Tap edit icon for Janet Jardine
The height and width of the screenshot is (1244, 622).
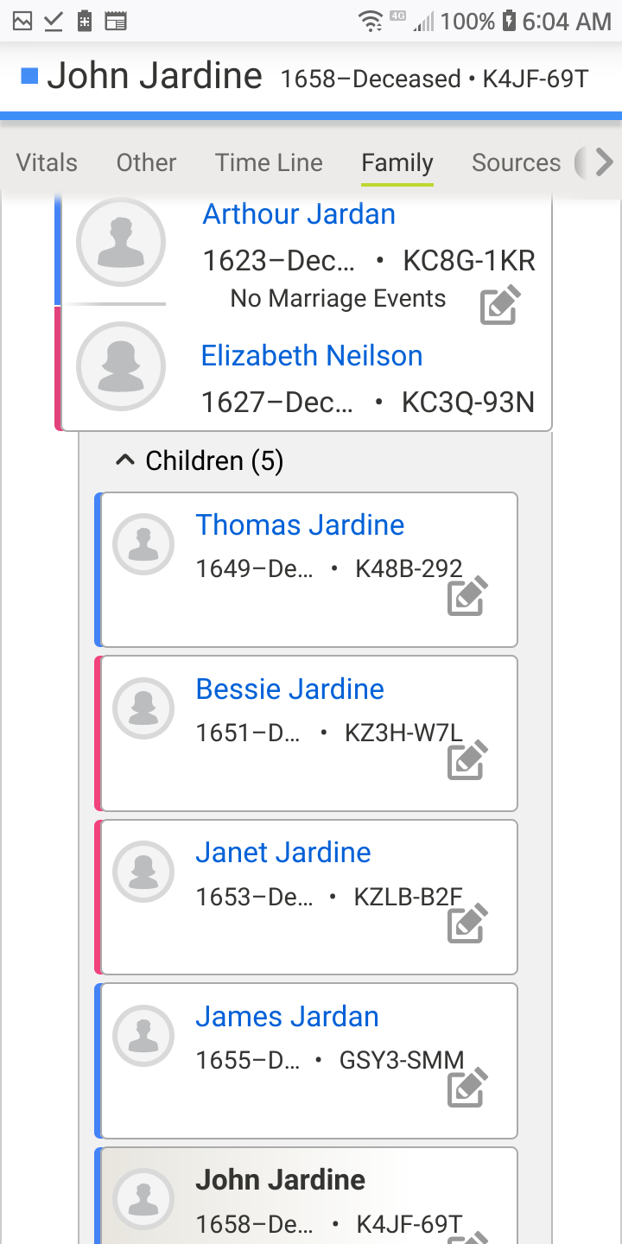click(468, 923)
